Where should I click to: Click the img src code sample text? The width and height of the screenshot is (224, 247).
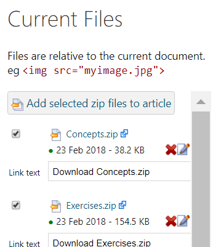coord(94,71)
